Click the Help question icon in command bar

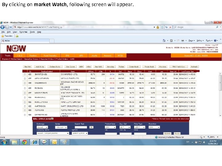(215, 41)
